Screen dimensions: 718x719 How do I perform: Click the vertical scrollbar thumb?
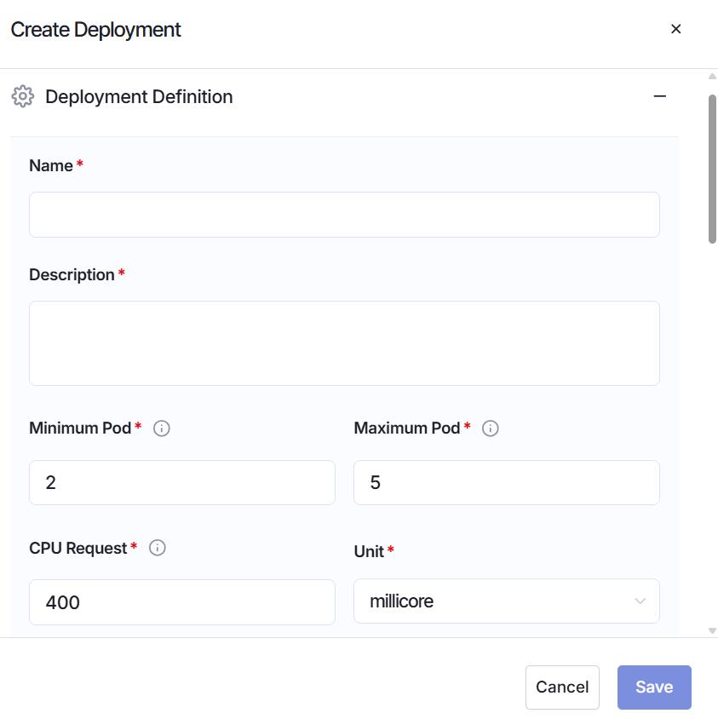click(x=712, y=169)
